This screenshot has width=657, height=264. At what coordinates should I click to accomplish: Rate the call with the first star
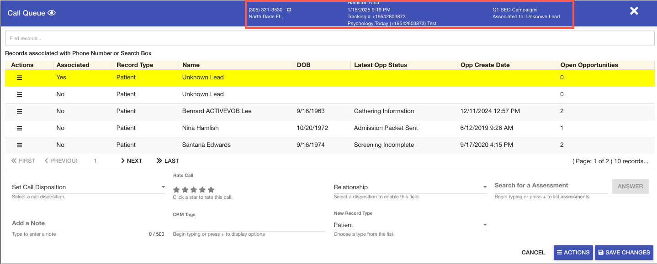click(176, 190)
